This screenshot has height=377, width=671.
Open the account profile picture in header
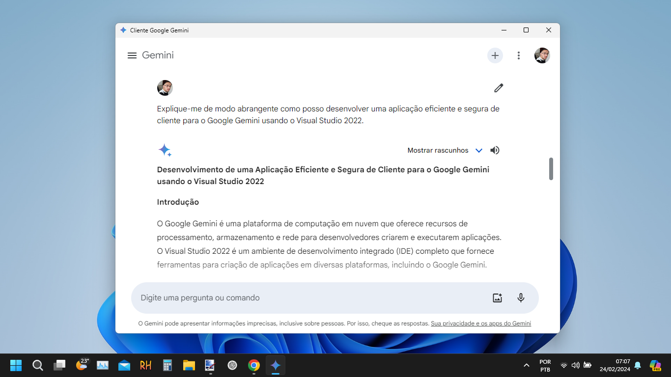coord(542,55)
